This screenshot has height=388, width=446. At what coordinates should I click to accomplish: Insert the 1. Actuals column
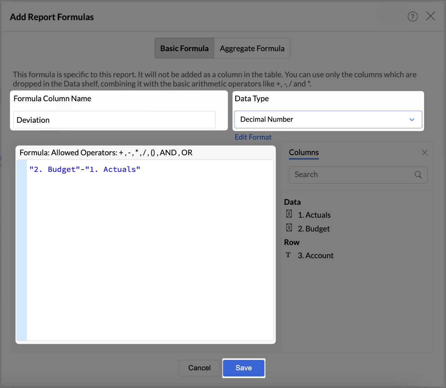[314, 215]
